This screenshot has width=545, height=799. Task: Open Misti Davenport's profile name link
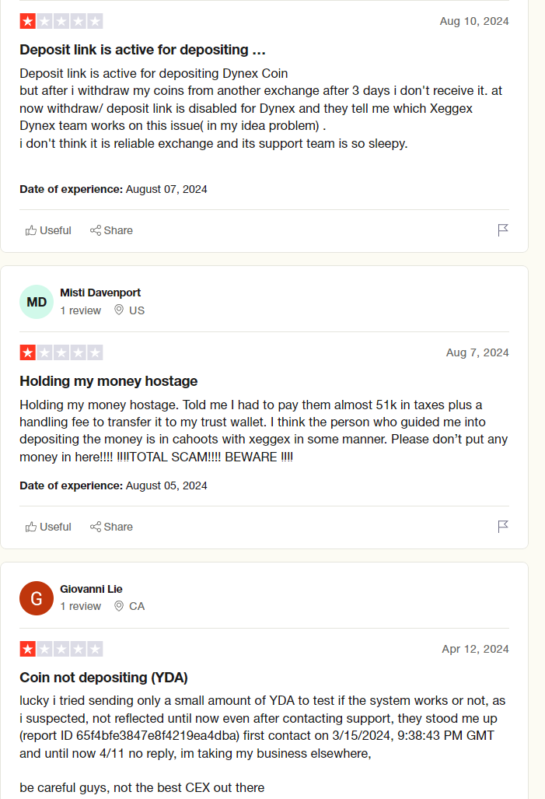click(100, 293)
